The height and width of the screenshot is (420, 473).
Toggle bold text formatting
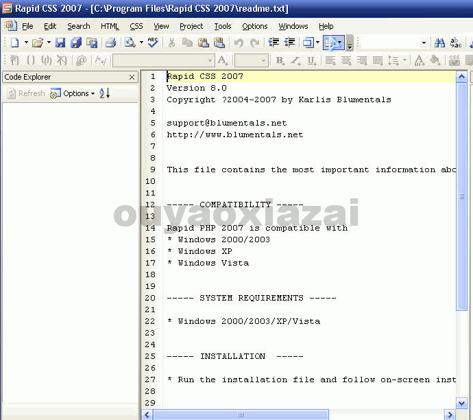coord(280,60)
